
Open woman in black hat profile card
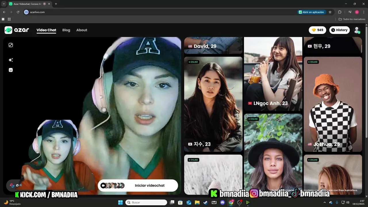click(273, 154)
